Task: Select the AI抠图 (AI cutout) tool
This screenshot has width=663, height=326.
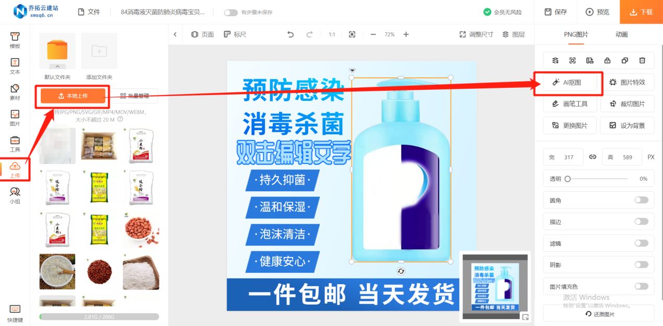Action: pyautogui.click(x=568, y=81)
